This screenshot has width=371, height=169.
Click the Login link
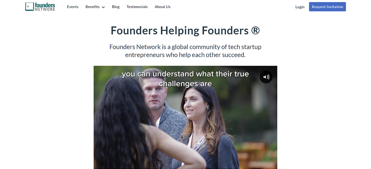click(x=300, y=7)
